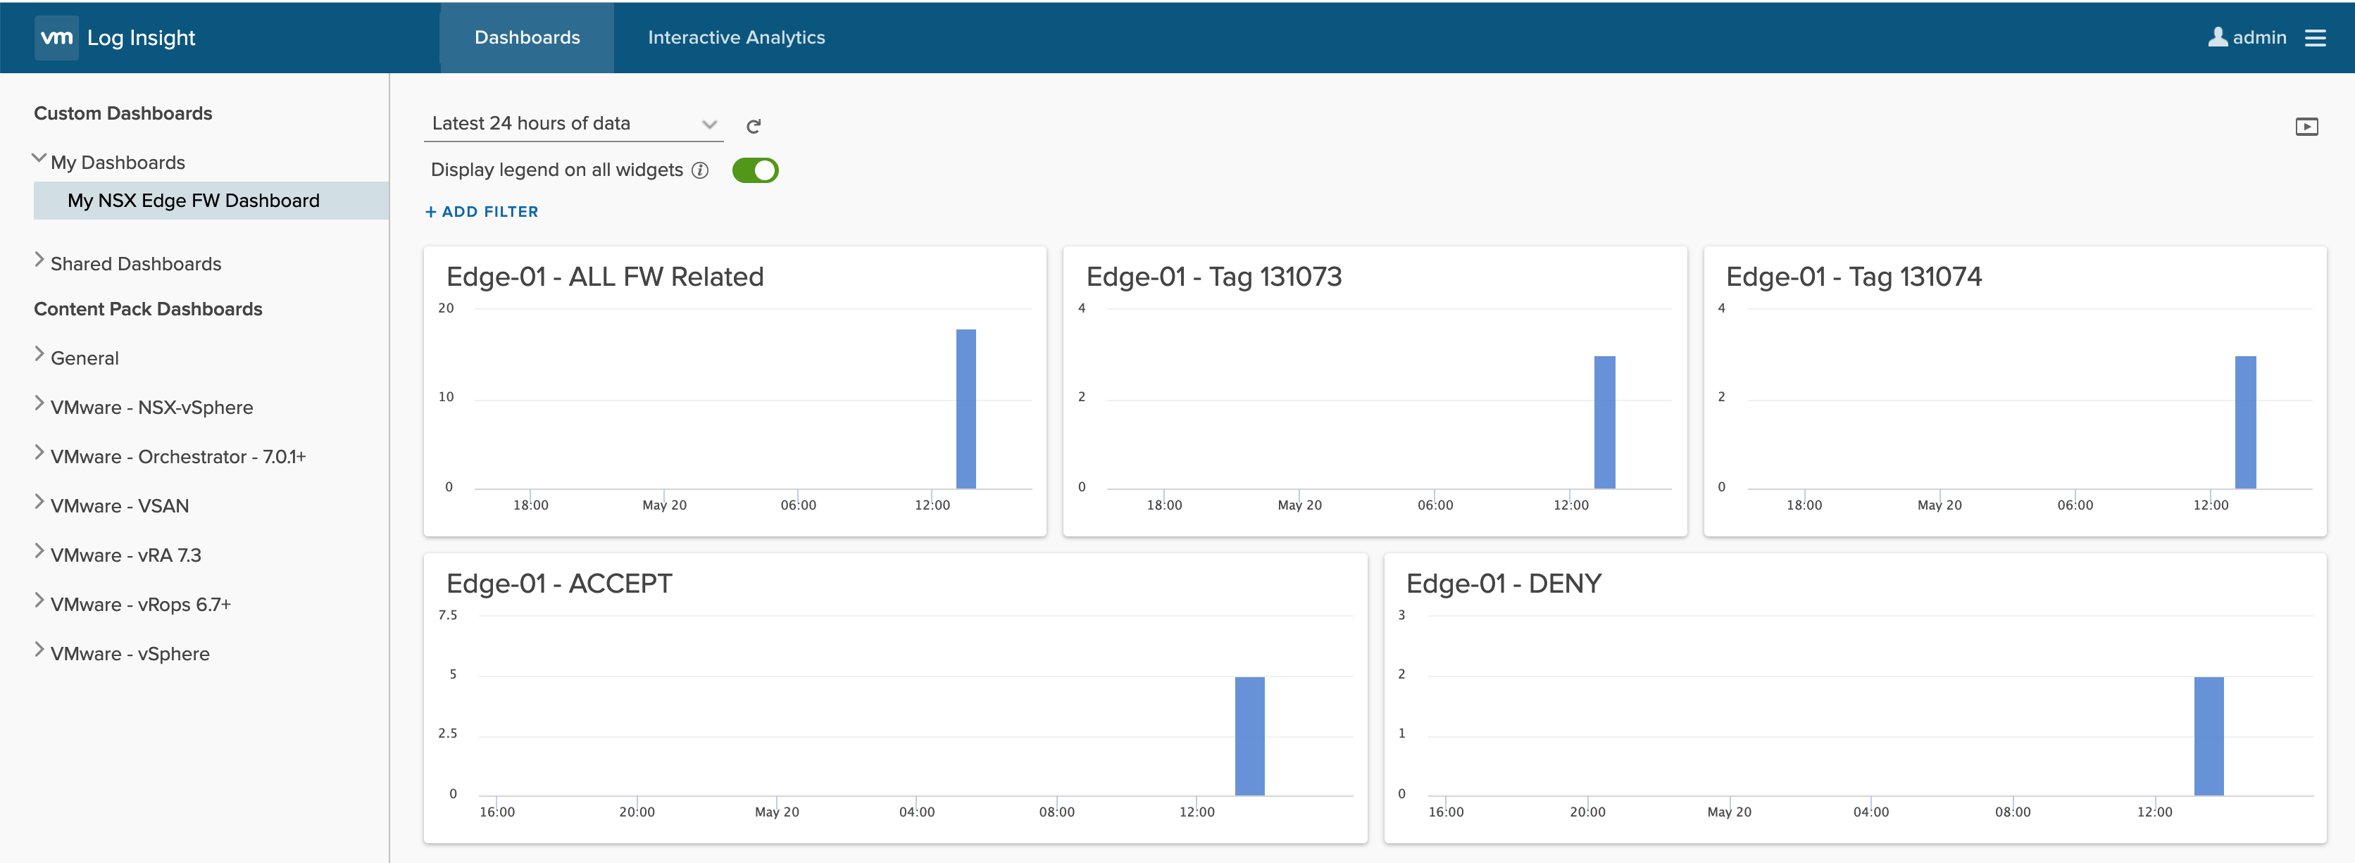Click the Add Filter link
Viewport: 2355px width, 863px height.
pos(482,212)
